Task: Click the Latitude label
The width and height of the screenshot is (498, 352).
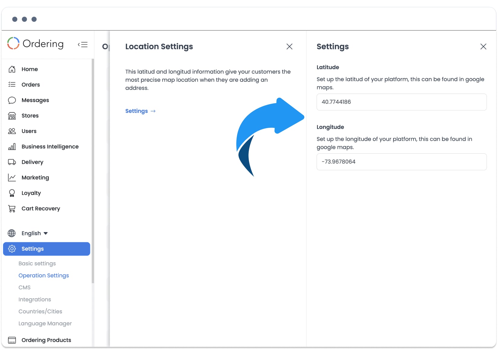Action: pyautogui.click(x=328, y=67)
